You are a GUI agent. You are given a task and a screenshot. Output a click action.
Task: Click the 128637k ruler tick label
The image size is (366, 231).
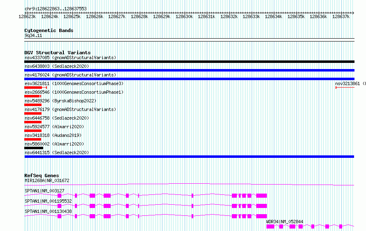tap(341, 16)
